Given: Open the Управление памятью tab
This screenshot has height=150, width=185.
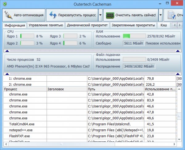Looking at the screenshot, I should (x=46, y=25).
